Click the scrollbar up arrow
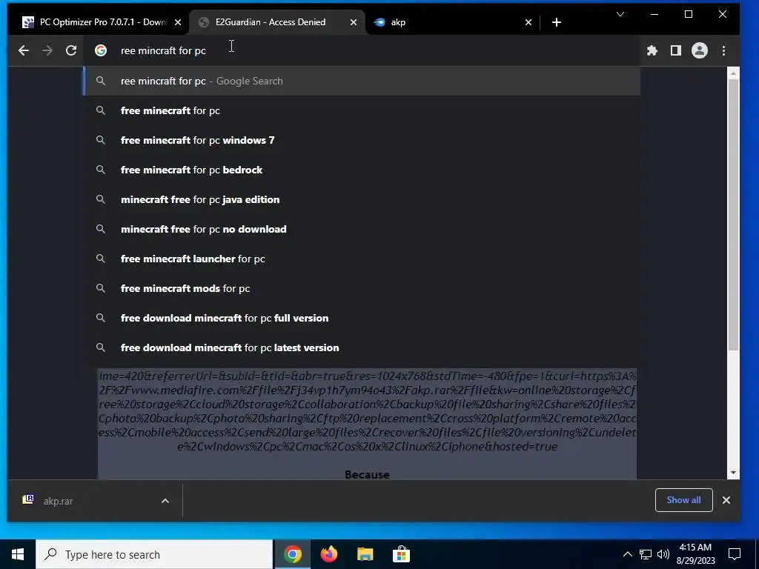 (x=733, y=73)
